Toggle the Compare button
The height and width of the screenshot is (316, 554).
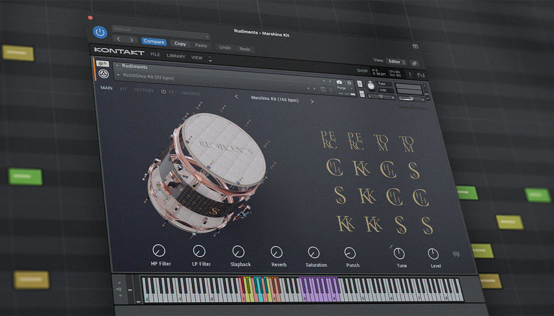coord(154,41)
